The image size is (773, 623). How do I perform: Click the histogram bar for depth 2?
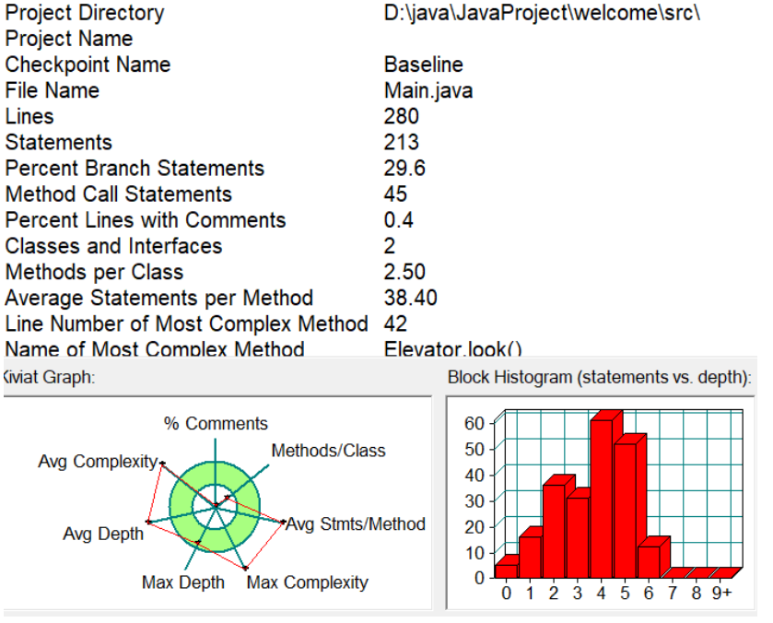click(554, 531)
